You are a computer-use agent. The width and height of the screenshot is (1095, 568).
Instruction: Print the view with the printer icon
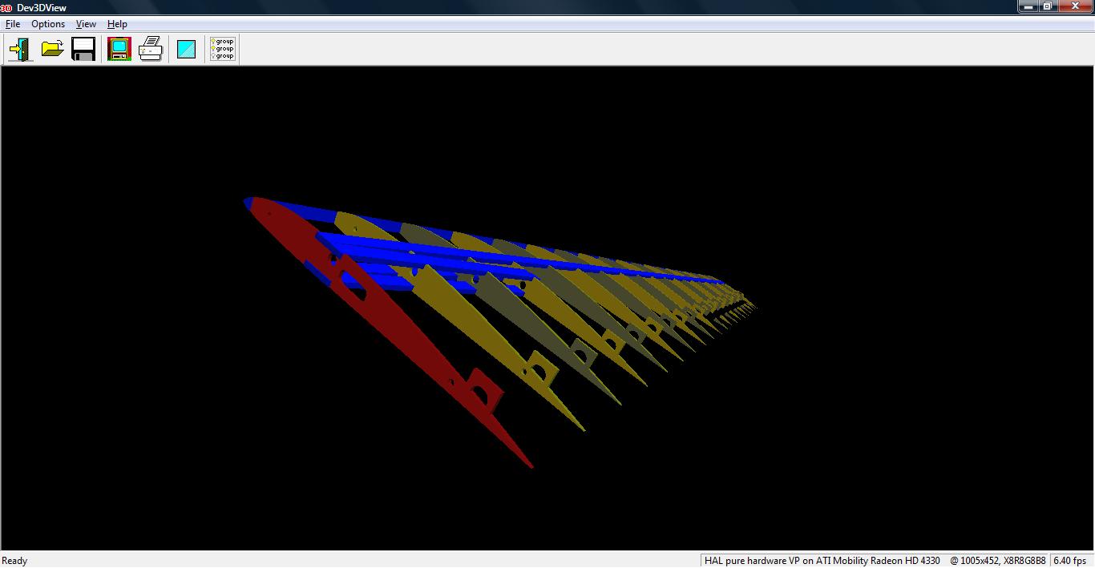(x=151, y=49)
